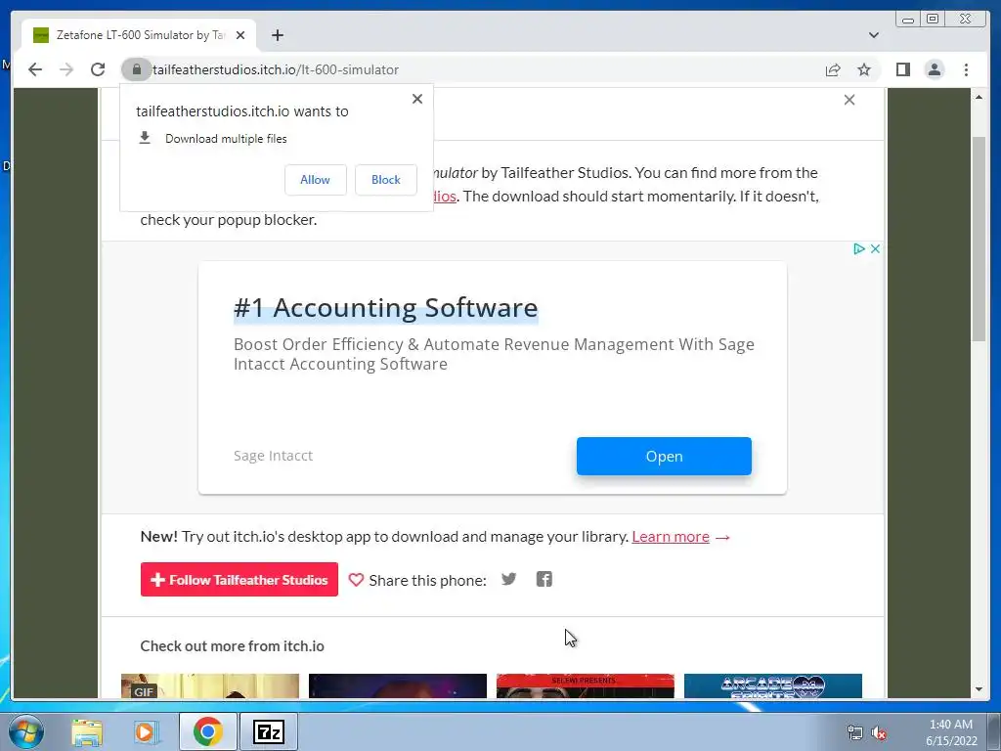Click the scrollbar up arrow
1001x751 pixels.
[x=979, y=97]
